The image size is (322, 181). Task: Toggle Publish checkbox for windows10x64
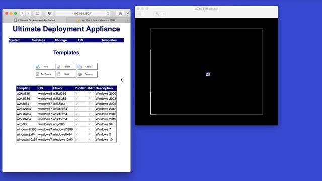(77, 140)
